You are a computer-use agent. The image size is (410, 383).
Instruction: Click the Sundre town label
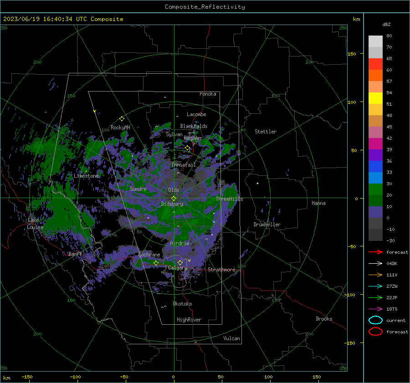coord(138,189)
